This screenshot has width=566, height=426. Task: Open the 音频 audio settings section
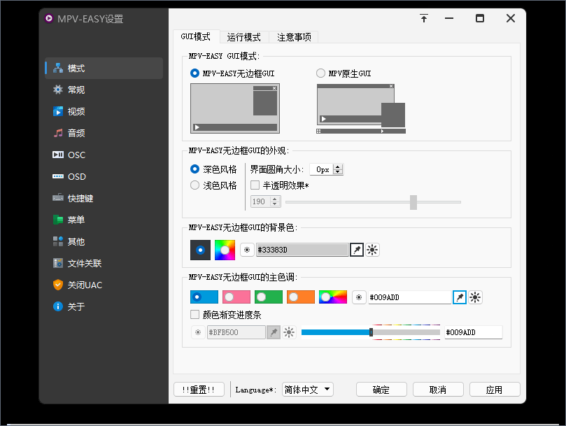(76, 133)
